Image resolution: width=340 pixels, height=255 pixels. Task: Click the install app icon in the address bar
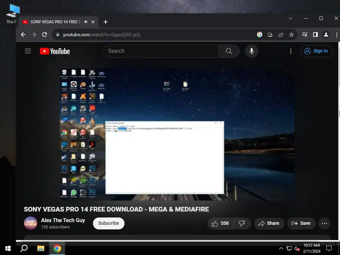[270, 35]
